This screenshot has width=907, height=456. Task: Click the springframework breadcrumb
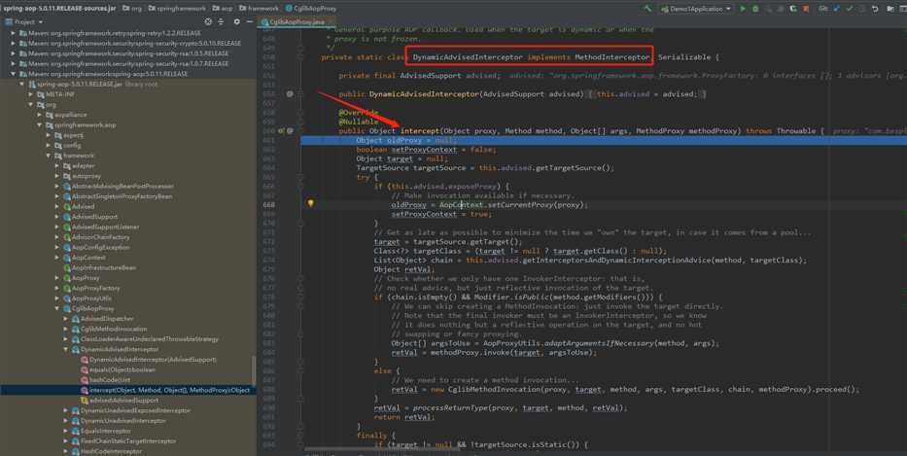point(176,8)
